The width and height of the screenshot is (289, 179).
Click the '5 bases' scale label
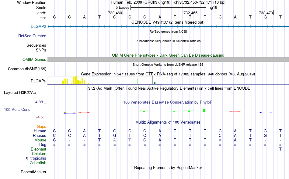click(x=122, y=8)
